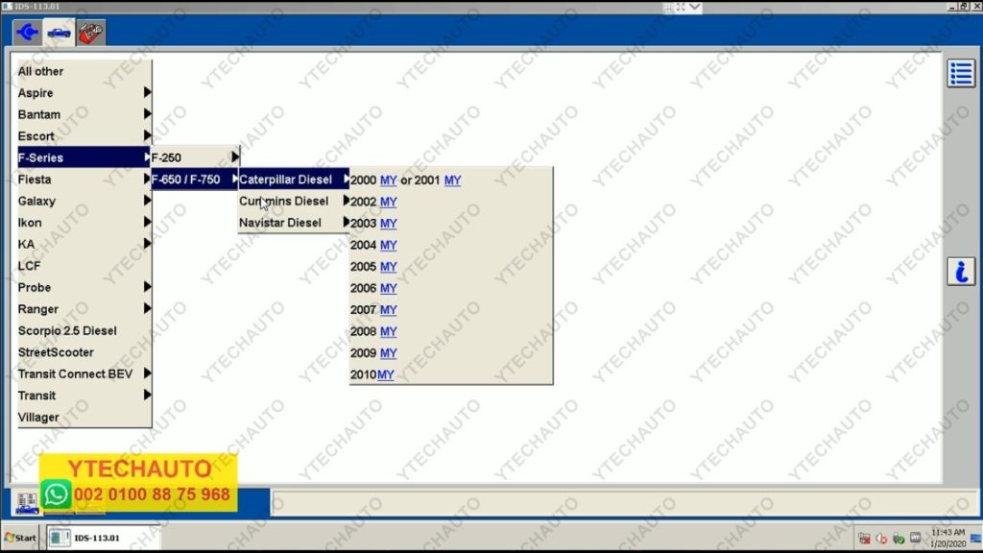Click the bottom-left vehicle session icon
Screen dimensions: 983x553
[27, 503]
